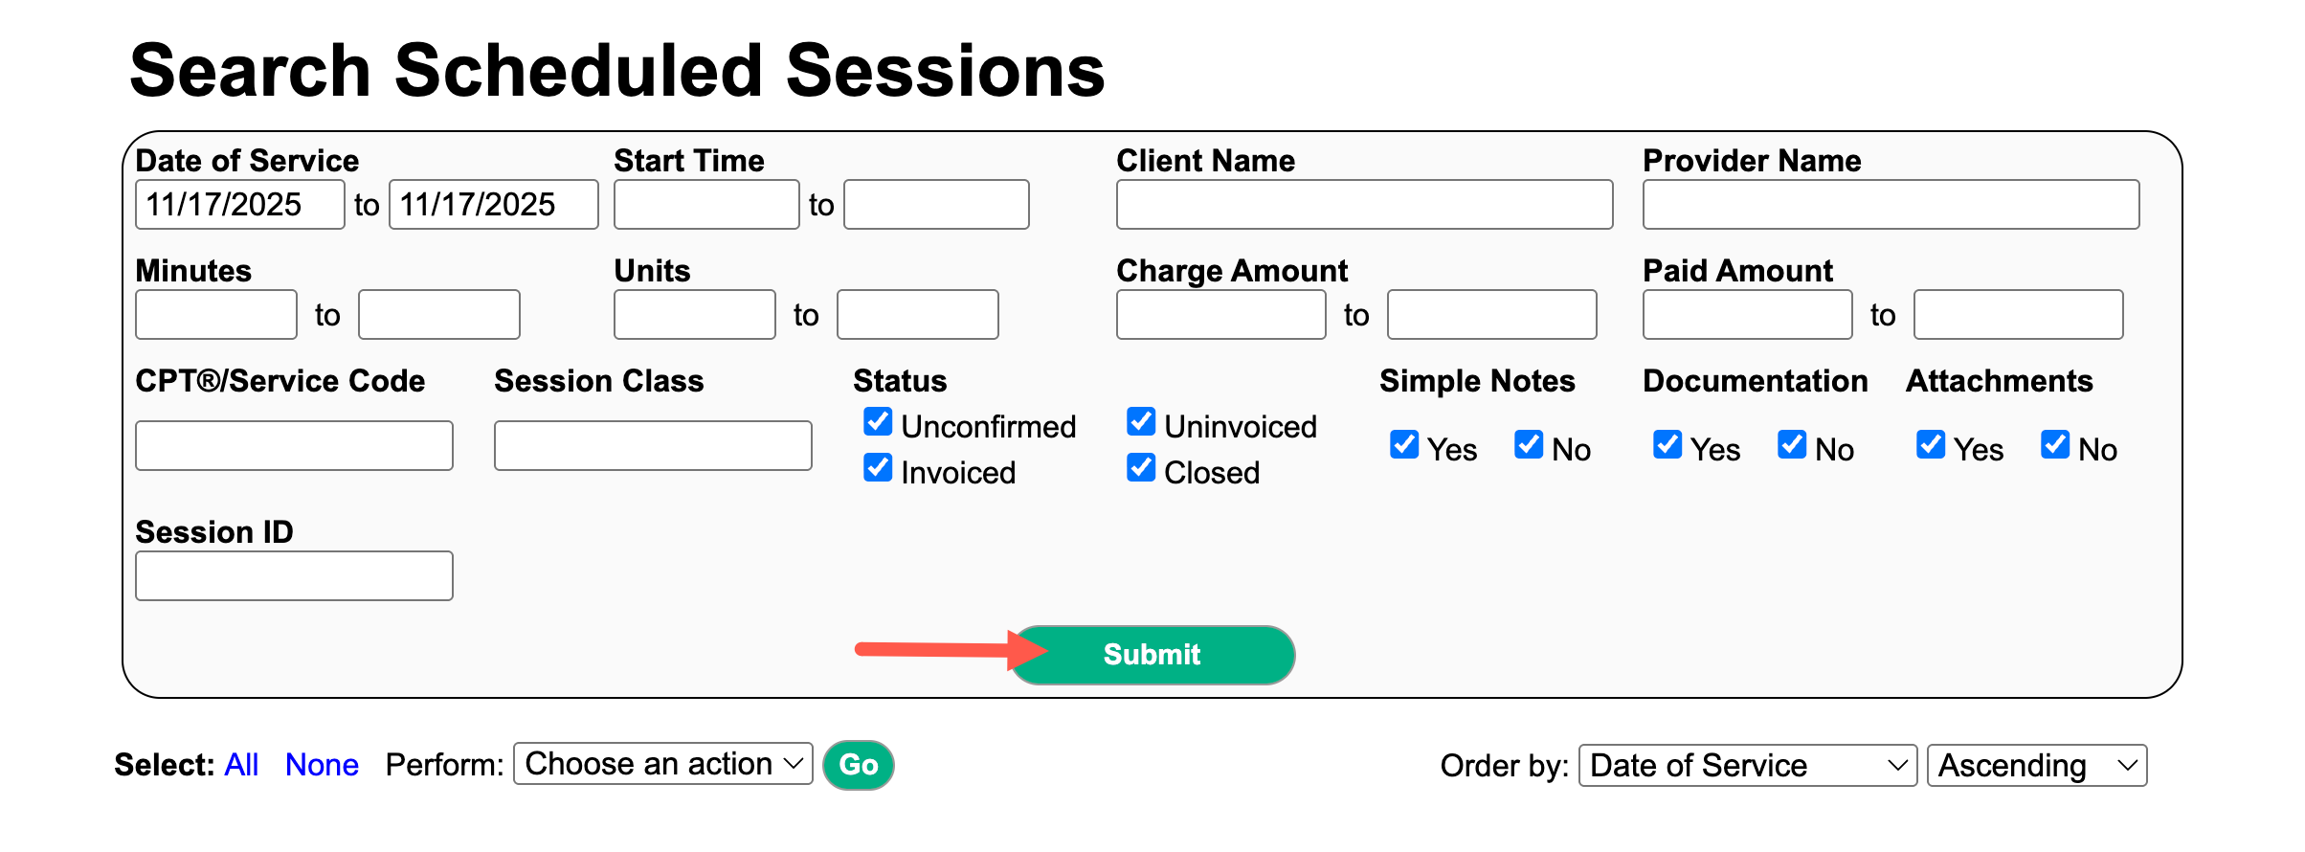Uncheck Attachments Yes checkbox
The width and height of the screenshot is (2305, 852).
(1931, 445)
